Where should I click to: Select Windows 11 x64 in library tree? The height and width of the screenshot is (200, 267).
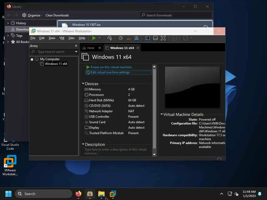point(56,64)
